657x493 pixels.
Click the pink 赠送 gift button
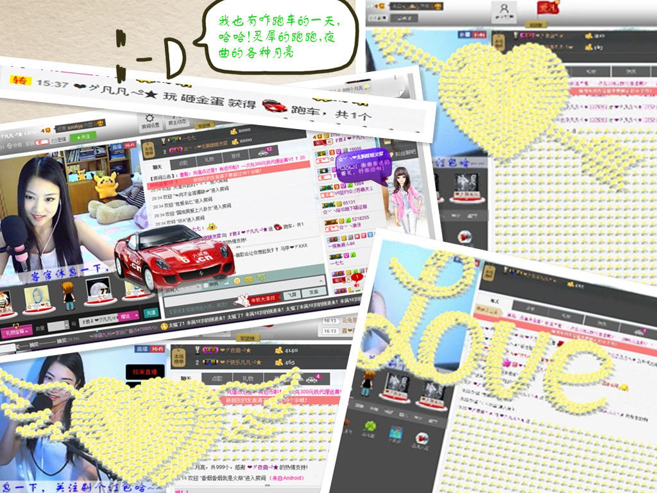128,316
